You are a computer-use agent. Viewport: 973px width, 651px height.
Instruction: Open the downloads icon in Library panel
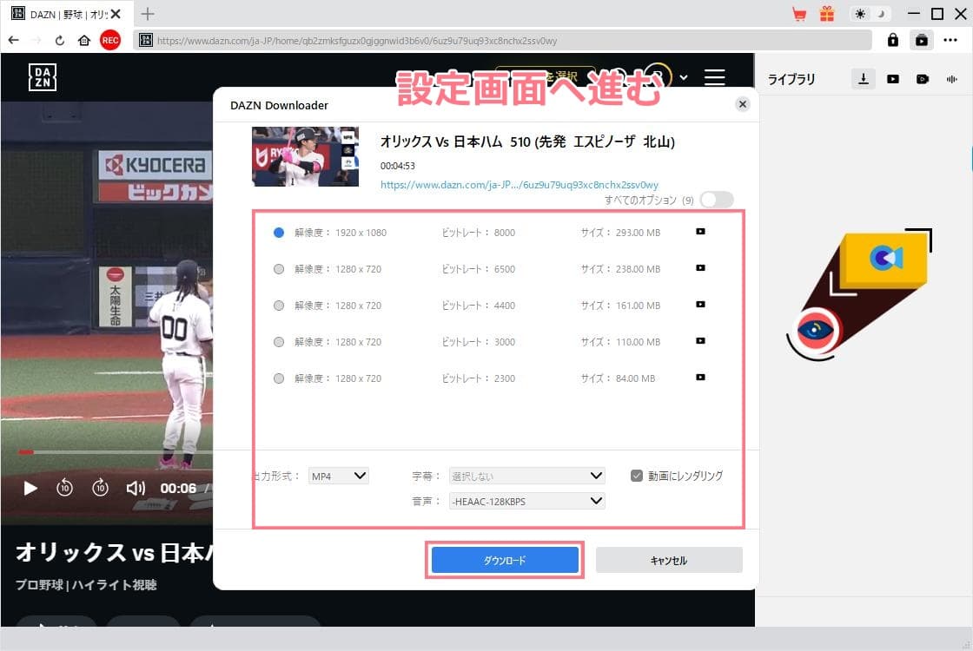pos(864,79)
